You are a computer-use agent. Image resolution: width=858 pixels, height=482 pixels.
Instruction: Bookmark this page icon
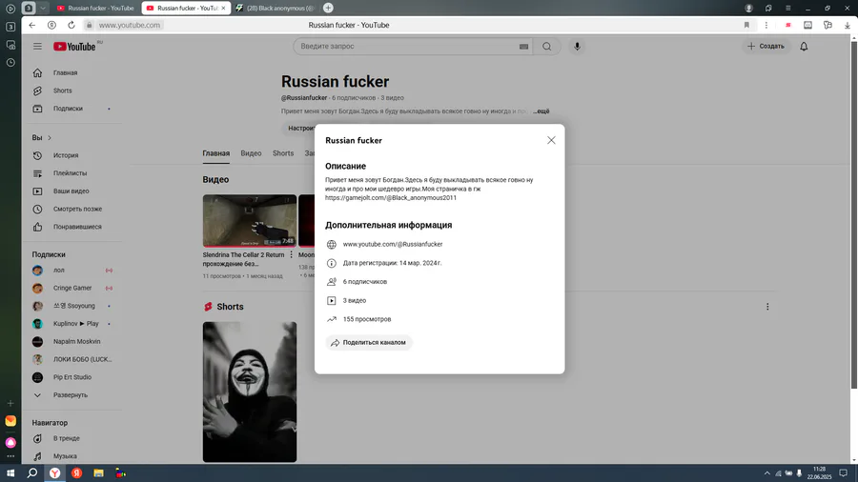click(746, 25)
